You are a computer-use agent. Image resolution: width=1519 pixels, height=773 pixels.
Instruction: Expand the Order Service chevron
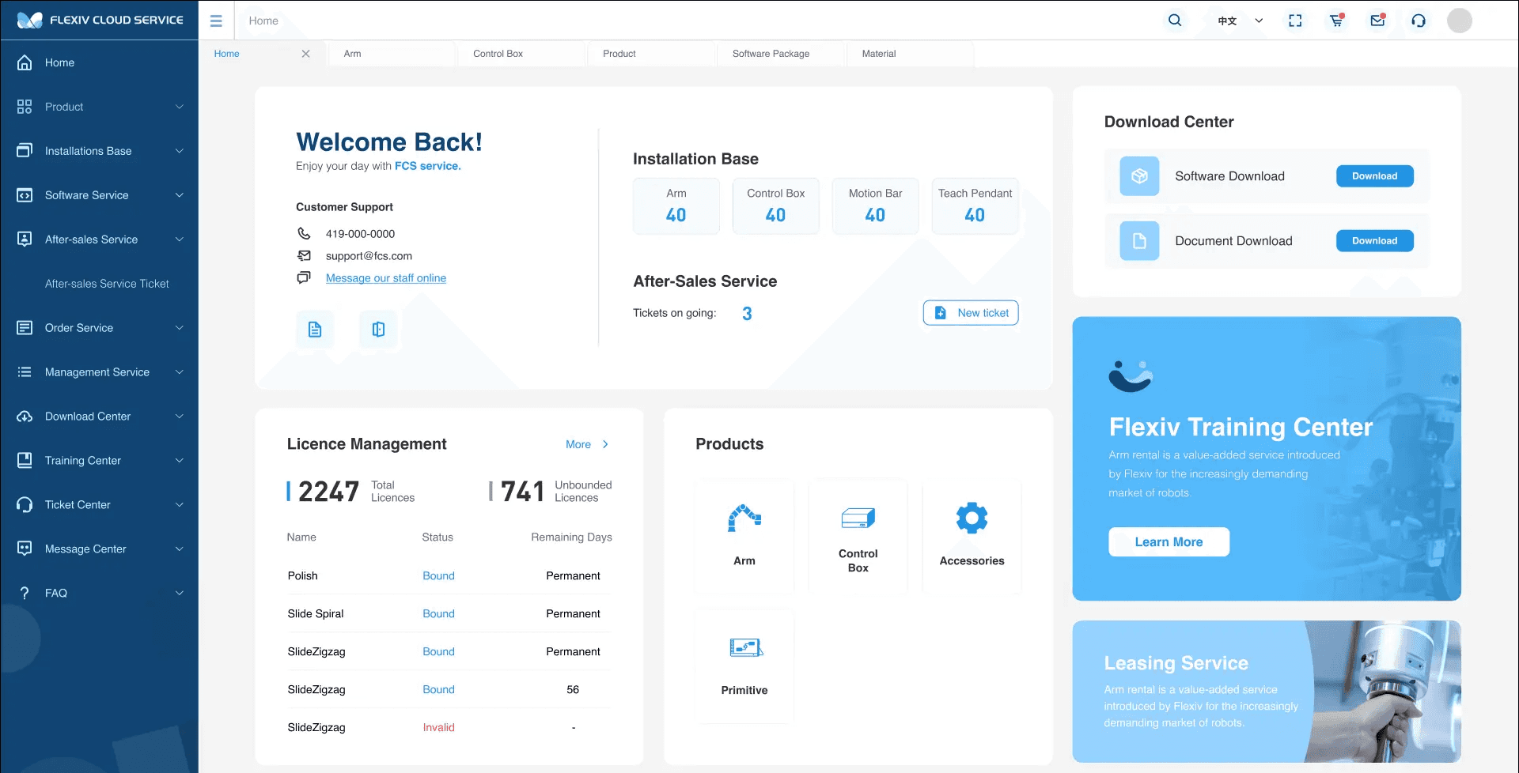click(180, 328)
